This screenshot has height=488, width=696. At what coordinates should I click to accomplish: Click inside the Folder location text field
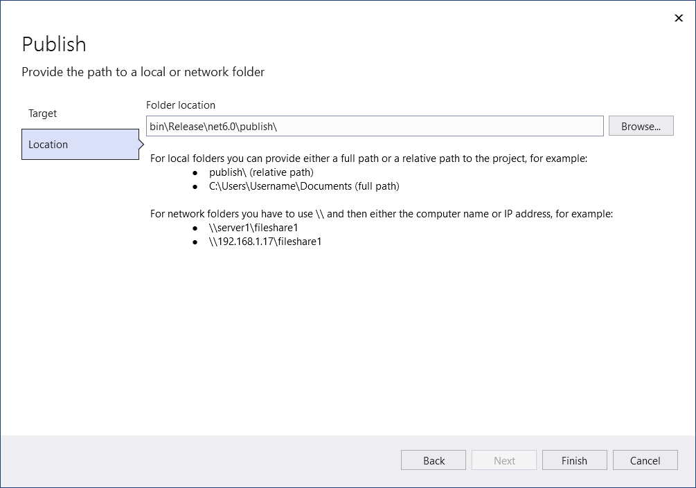pos(374,125)
